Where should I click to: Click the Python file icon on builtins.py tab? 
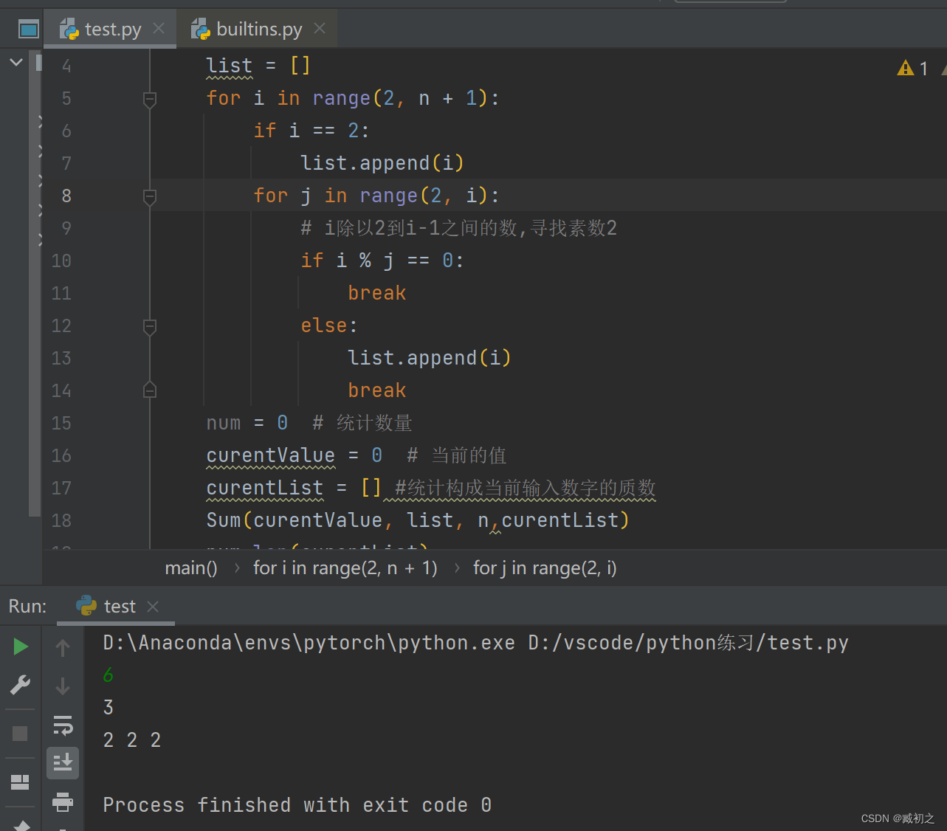click(201, 30)
